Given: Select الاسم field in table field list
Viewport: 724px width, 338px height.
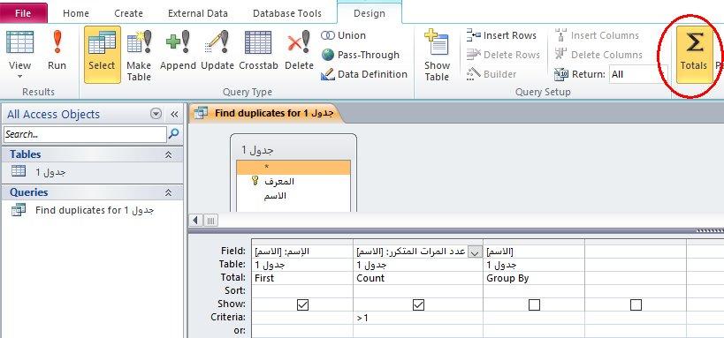Looking at the screenshot, I should point(293,196).
